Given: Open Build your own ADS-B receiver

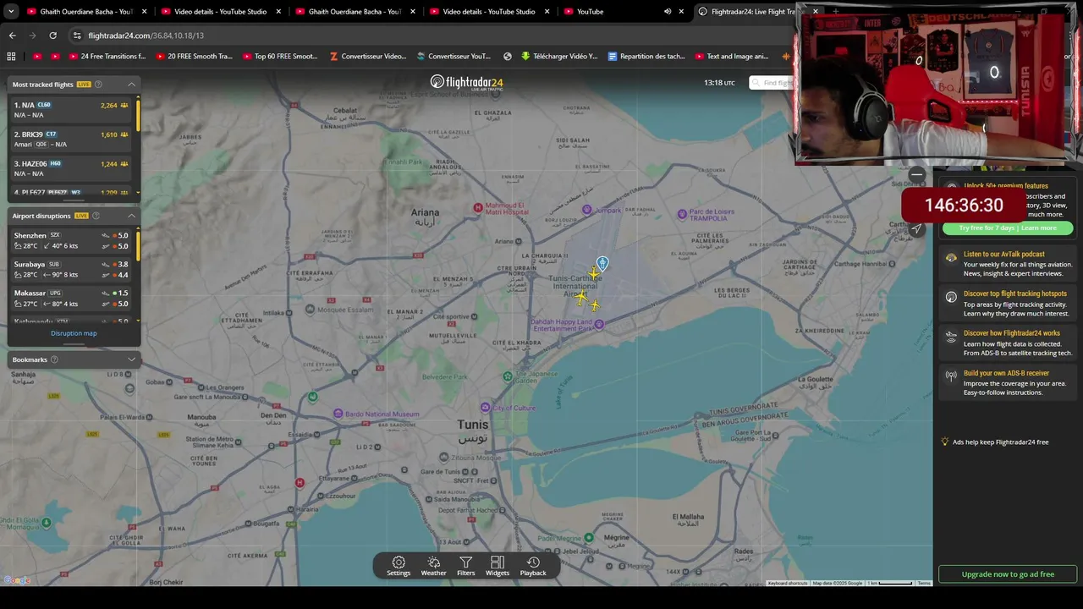Looking at the screenshot, I should (x=1009, y=382).
